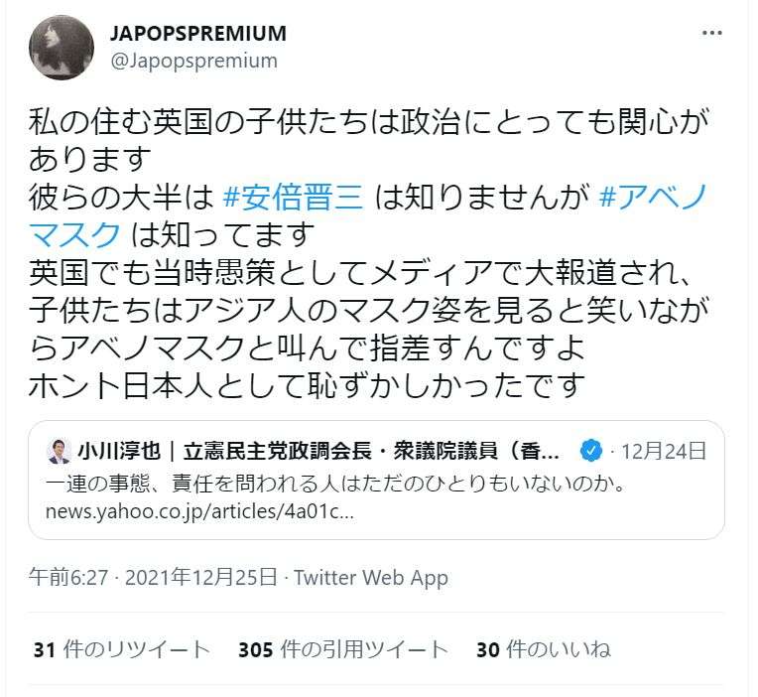Open the news.yahoo.co.jp article link
The height and width of the screenshot is (697, 758).
click(x=199, y=511)
